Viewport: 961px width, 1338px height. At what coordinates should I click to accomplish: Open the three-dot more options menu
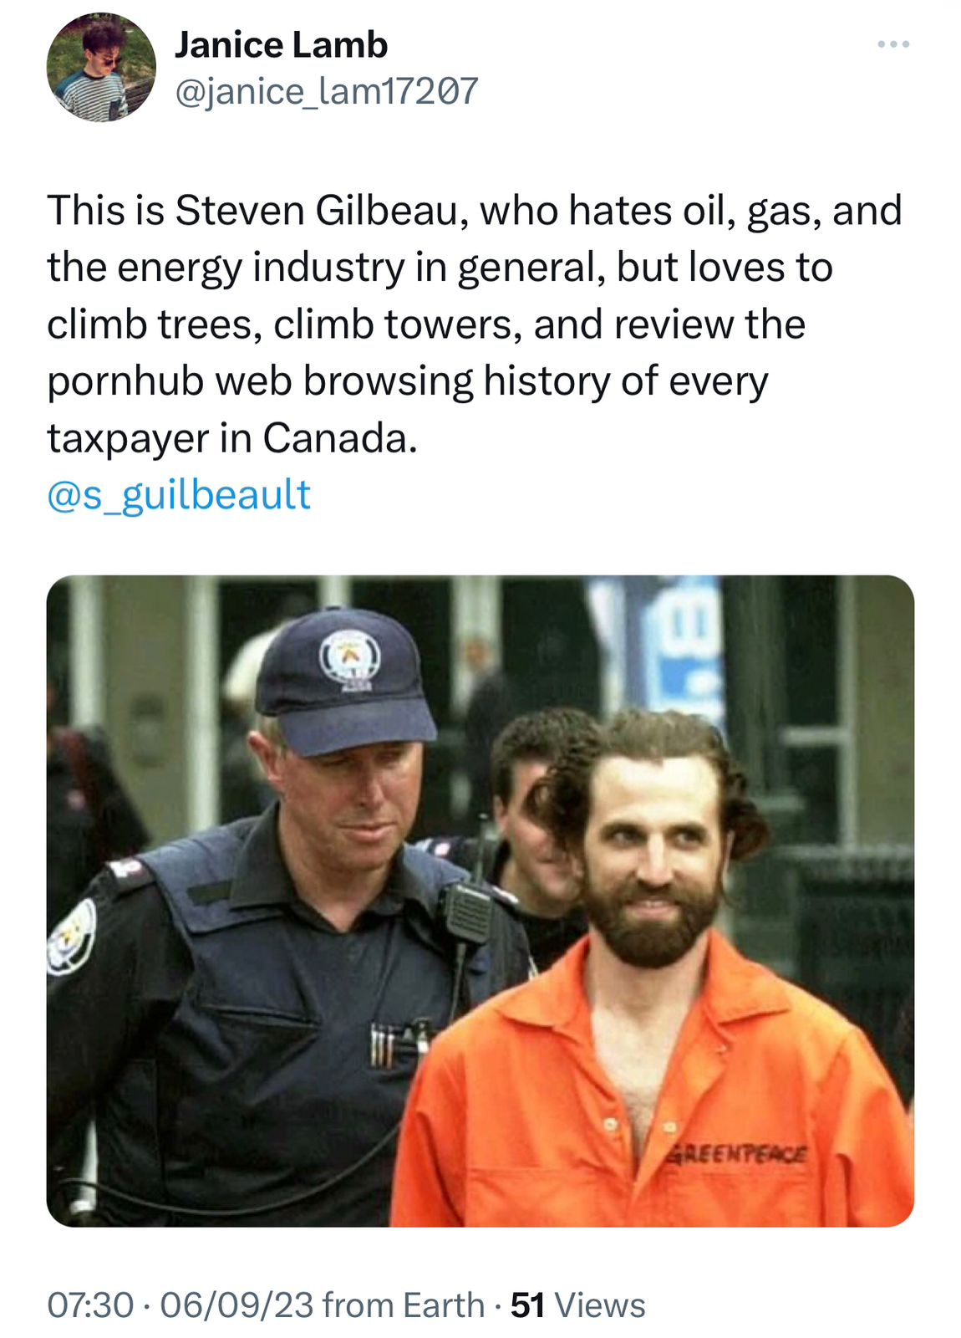[x=892, y=44]
